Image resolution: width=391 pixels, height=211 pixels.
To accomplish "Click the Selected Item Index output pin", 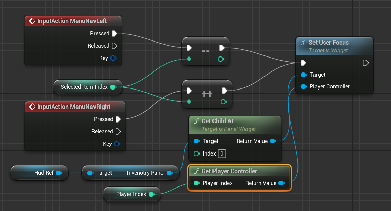I will point(113,87).
